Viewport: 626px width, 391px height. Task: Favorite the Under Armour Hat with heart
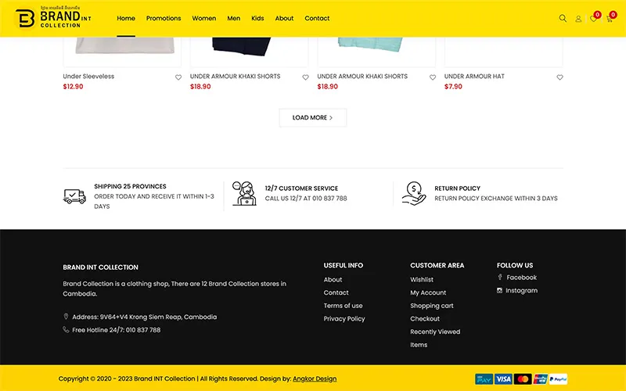pos(559,77)
